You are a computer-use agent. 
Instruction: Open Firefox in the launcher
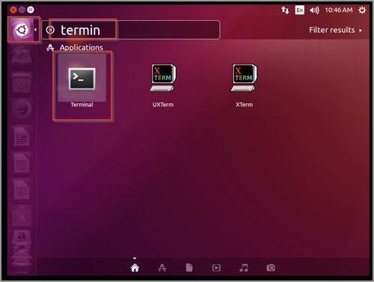point(22,110)
